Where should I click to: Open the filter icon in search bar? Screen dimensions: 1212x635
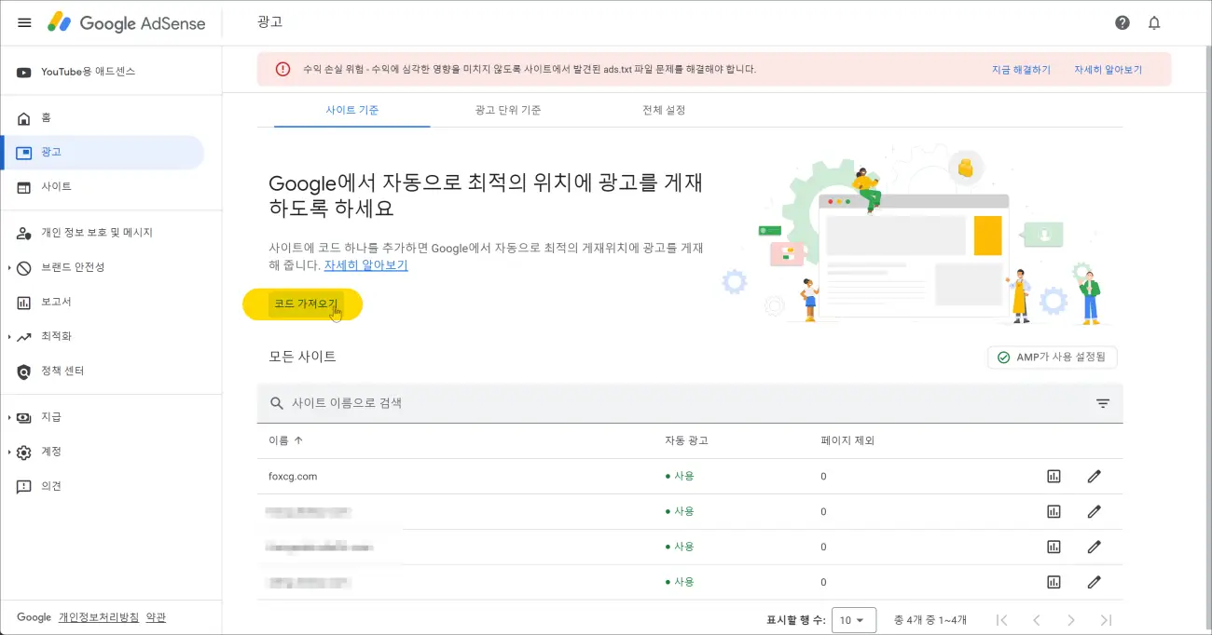(x=1103, y=403)
